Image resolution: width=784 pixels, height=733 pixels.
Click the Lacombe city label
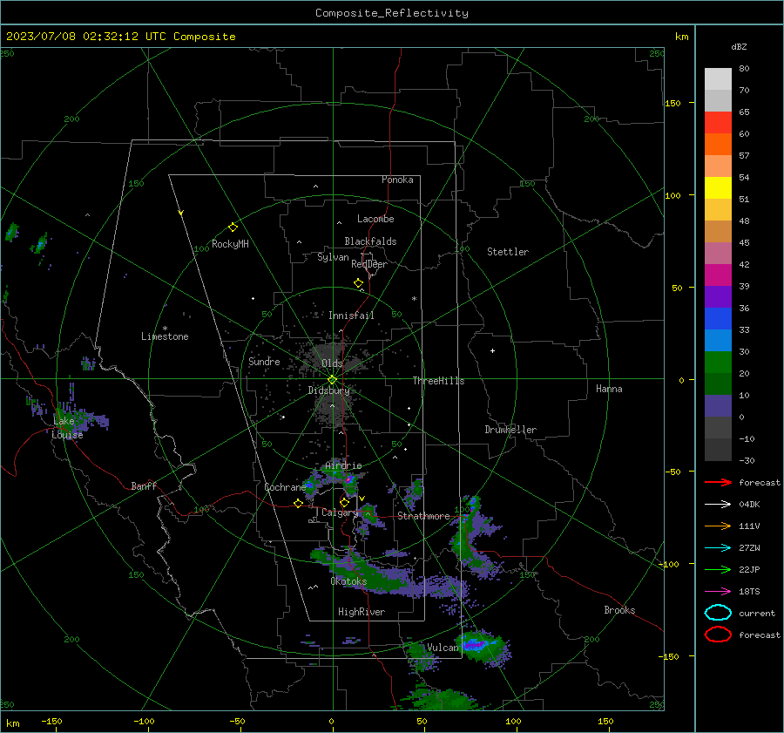pyautogui.click(x=375, y=219)
